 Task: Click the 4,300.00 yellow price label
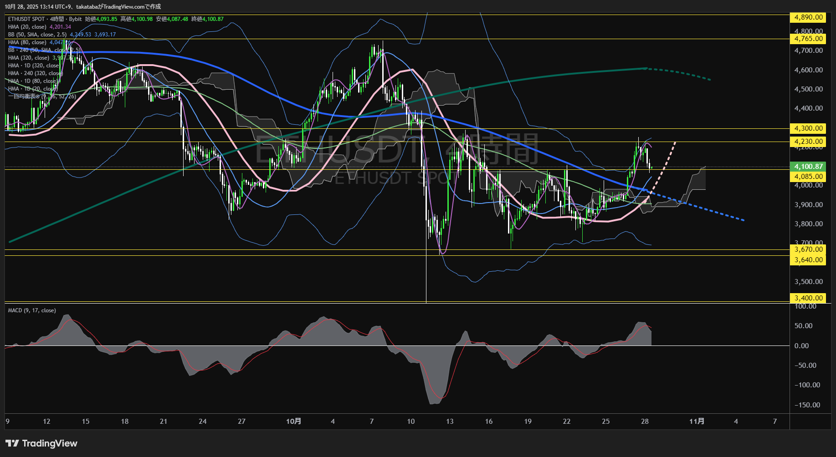(808, 128)
